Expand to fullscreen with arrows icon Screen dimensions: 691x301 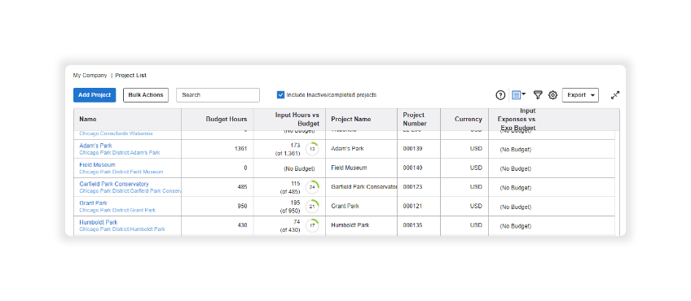pos(615,95)
